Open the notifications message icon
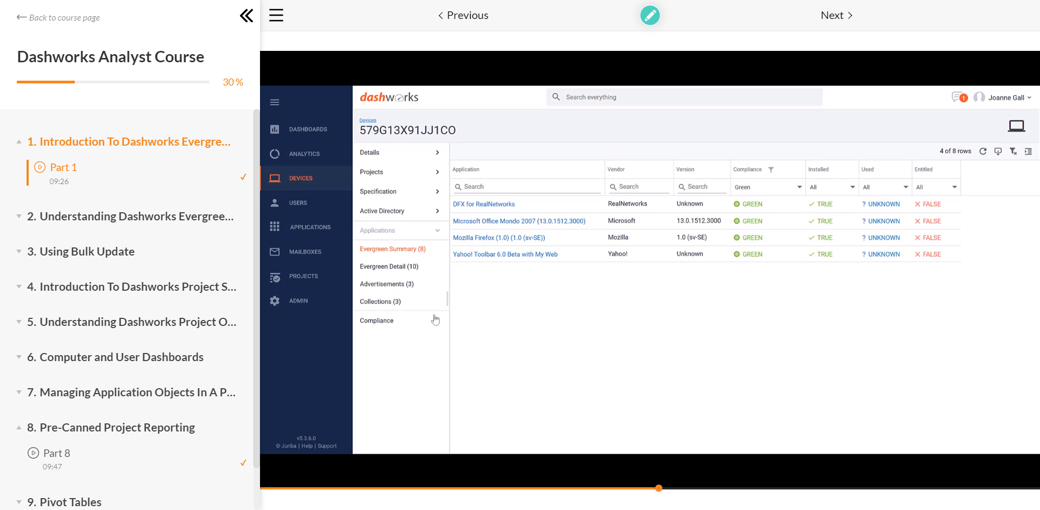The width and height of the screenshot is (1040, 510). pos(959,97)
